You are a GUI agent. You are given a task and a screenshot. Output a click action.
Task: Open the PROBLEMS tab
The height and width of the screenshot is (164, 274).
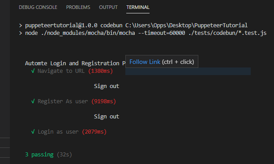[x=78, y=7]
